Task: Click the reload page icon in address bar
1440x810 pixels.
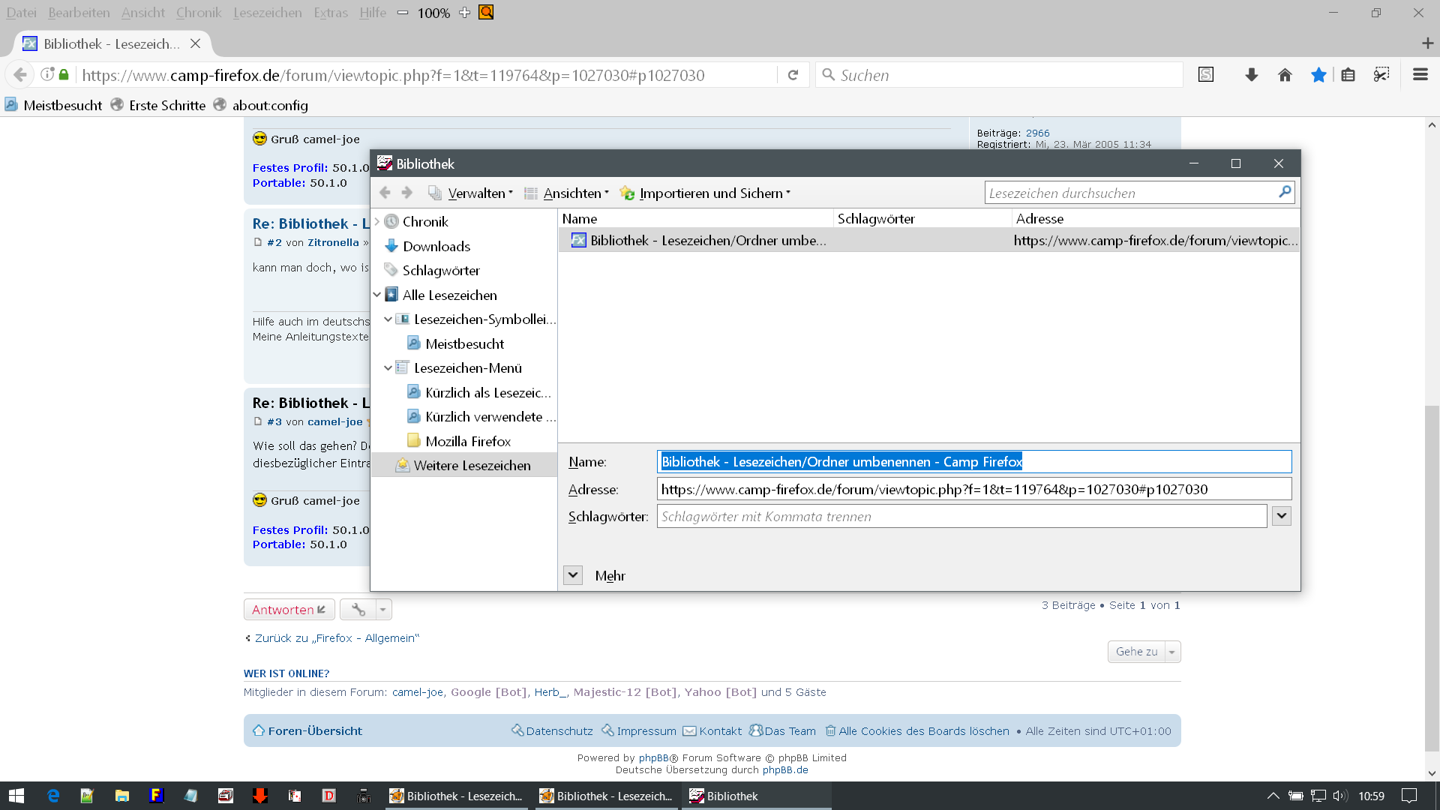Action: coord(793,75)
